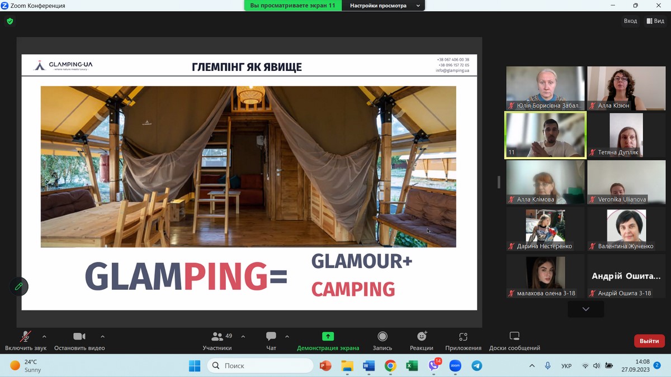Expand video options arrow next to camera
The width and height of the screenshot is (671, 377).
click(x=102, y=337)
